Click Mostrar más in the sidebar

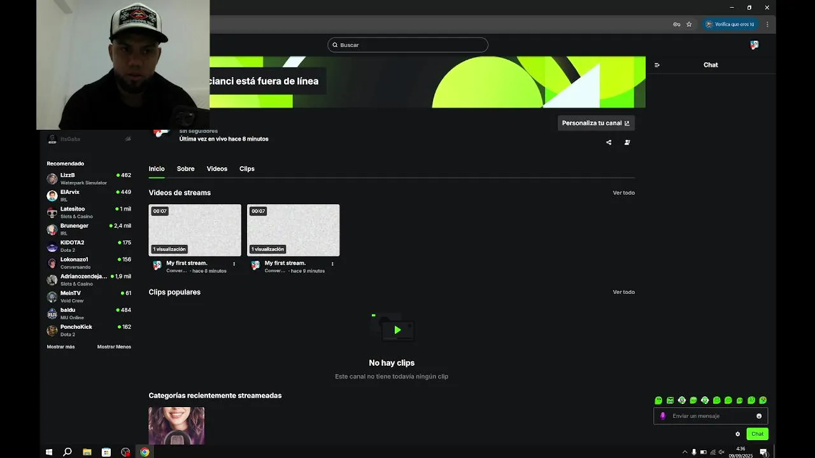coord(60,347)
